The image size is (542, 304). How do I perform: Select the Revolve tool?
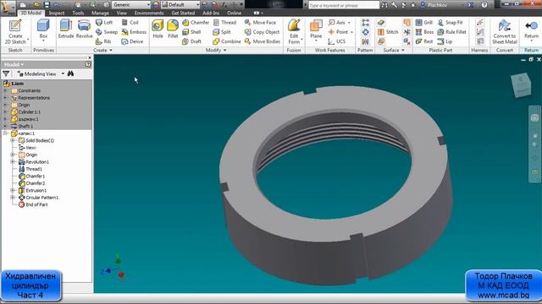tap(84, 29)
